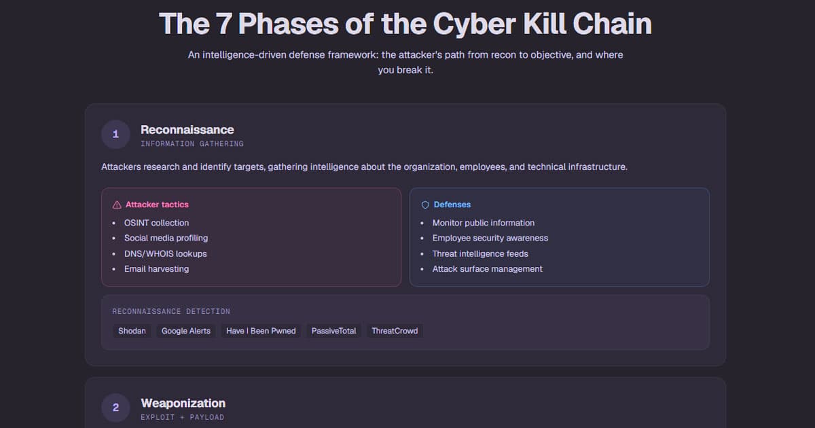Select the Google Alerts tag
The image size is (815, 428).
[186, 331]
